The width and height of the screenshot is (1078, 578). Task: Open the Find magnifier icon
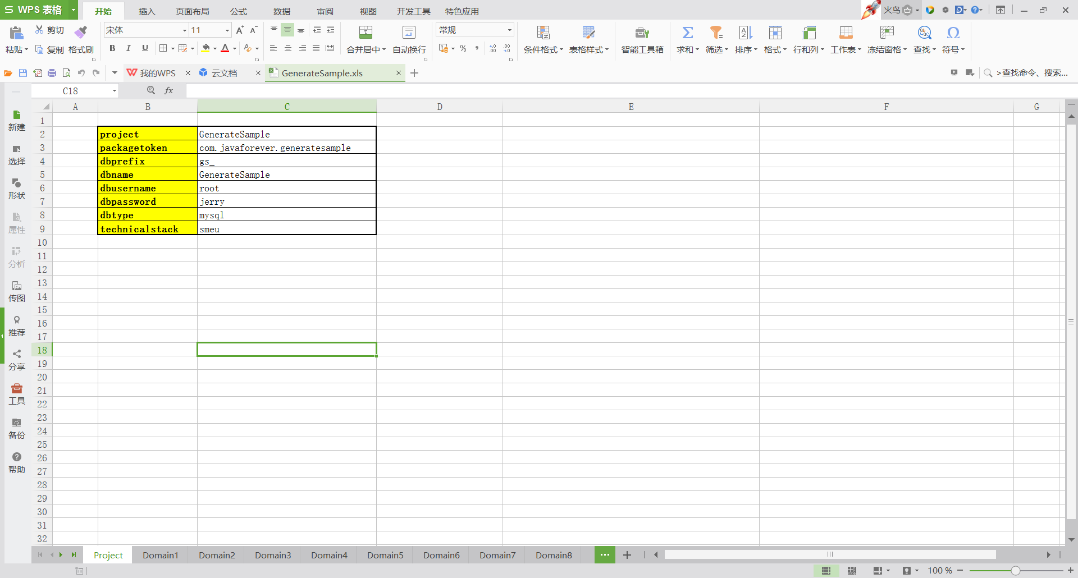924,33
